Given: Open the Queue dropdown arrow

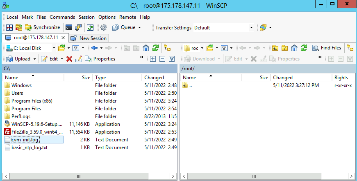Looking at the screenshot, I should tap(140, 28).
